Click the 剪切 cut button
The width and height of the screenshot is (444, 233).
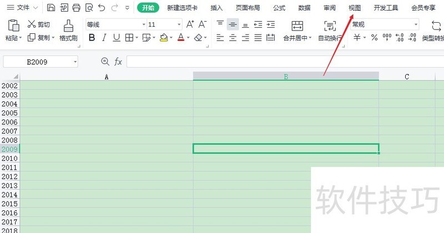(38, 24)
